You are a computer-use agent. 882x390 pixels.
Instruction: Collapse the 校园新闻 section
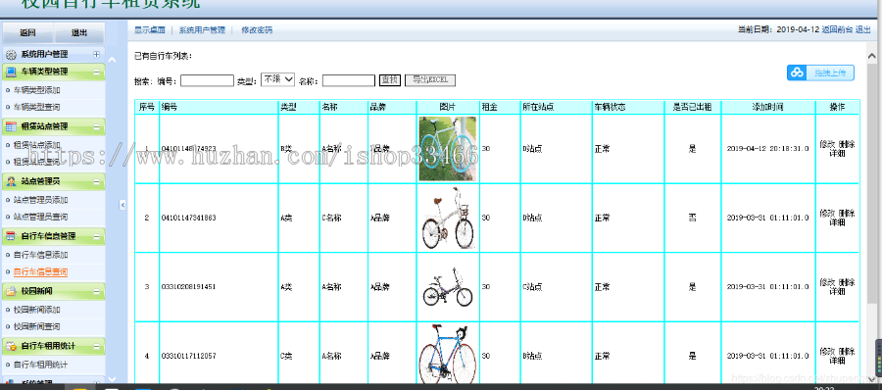click(x=96, y=291)
